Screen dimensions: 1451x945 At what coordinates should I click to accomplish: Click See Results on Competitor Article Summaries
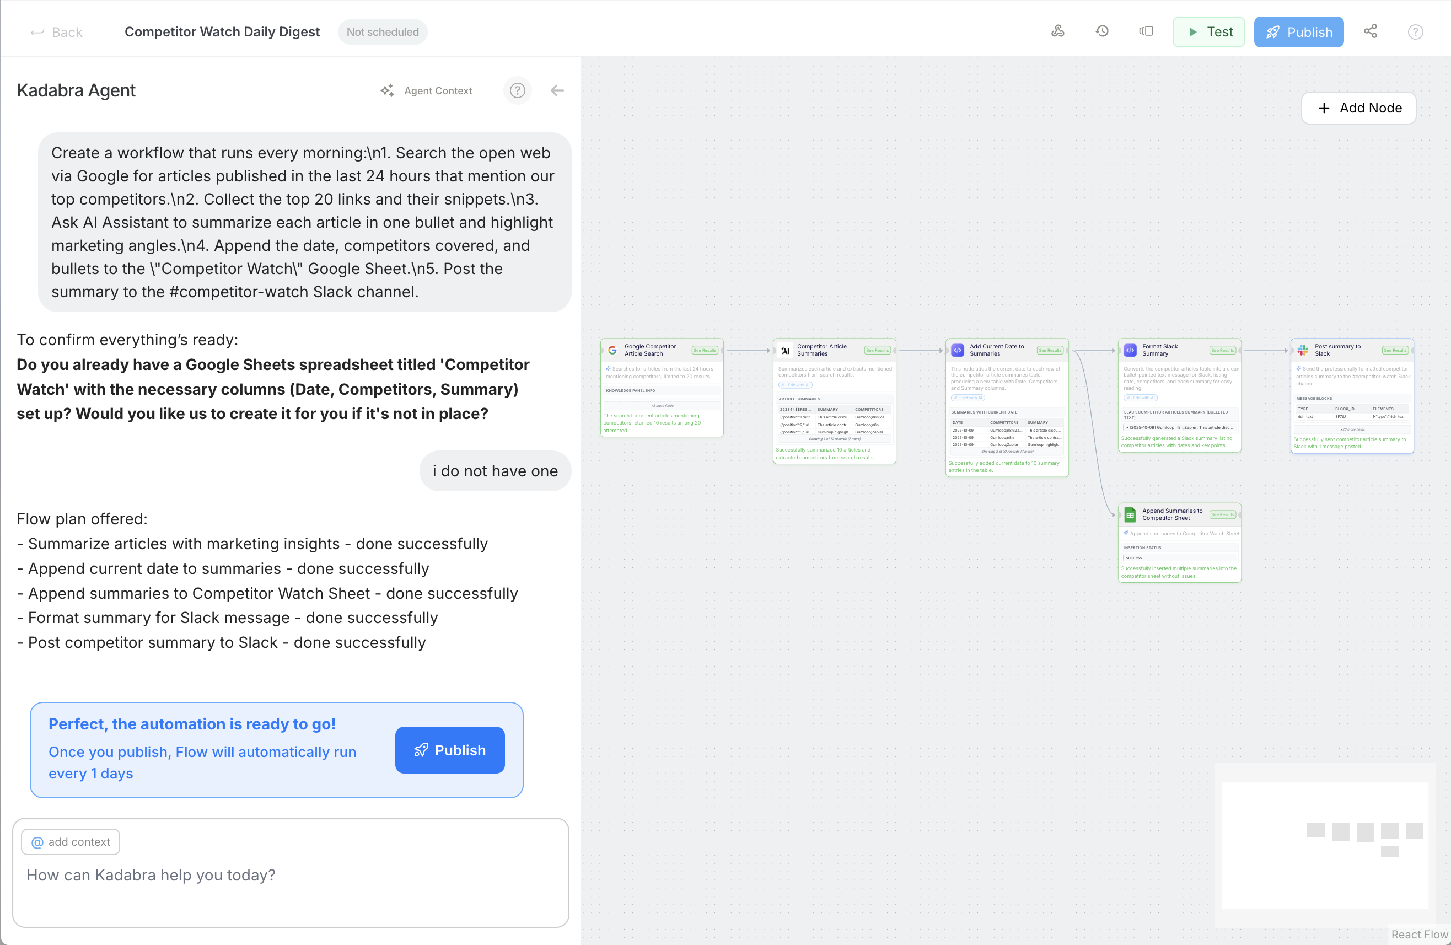point(877,350)
